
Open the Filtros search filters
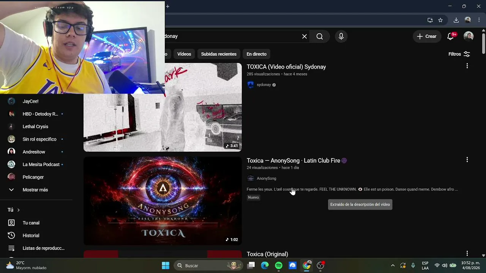click(x=459, y=54)
